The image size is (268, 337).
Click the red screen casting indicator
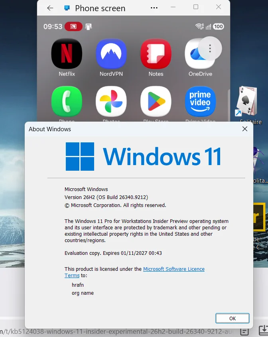point(73,26)
